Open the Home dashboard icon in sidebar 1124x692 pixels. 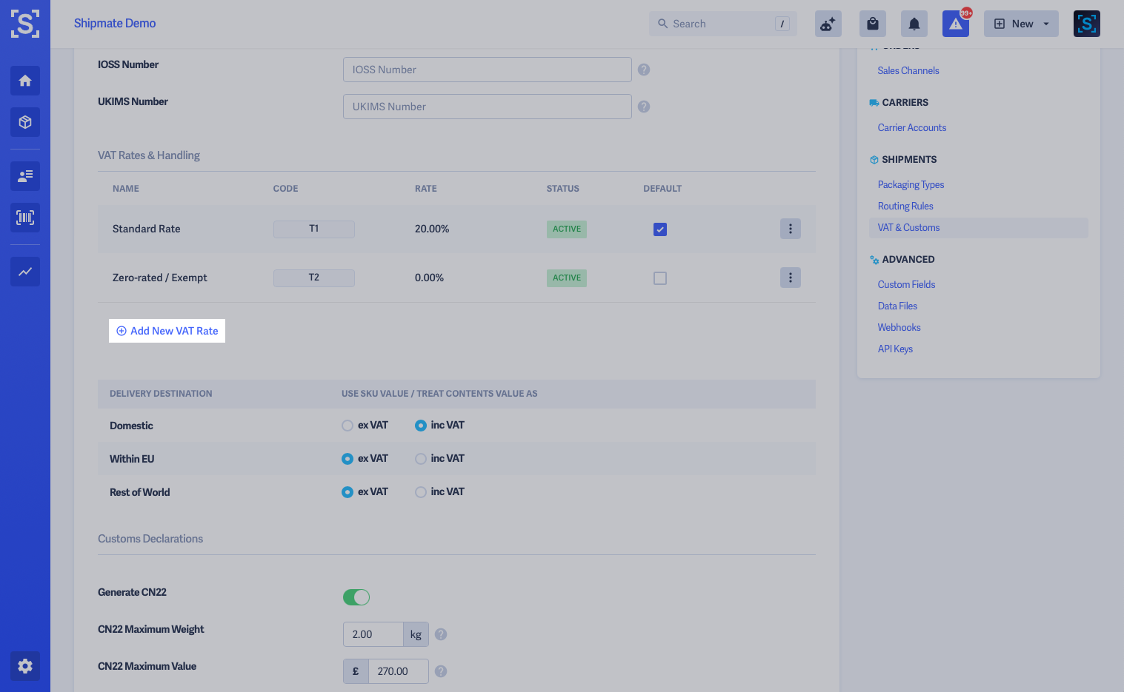pyautogui.click(x=25, y=81)
